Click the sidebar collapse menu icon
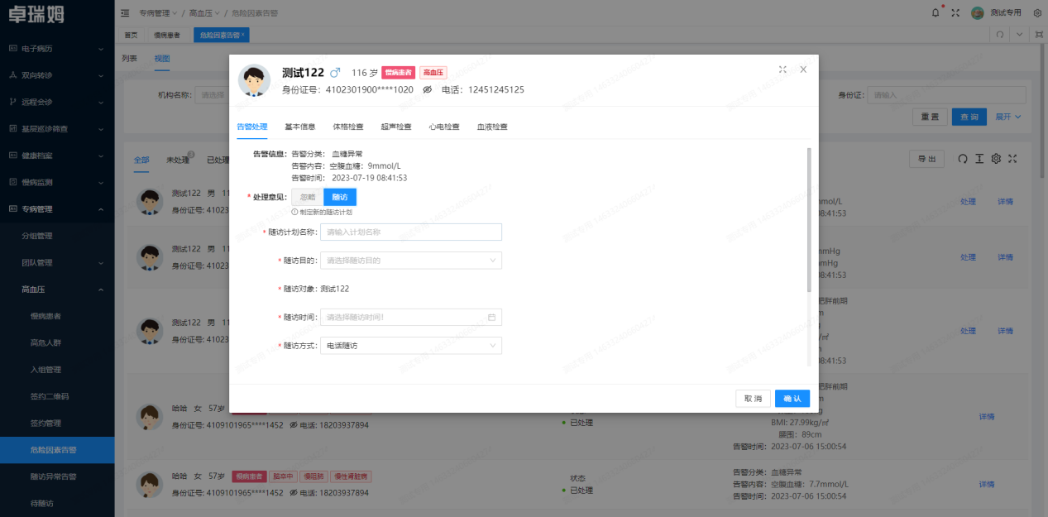The height and width of the screenshot is (517, 1048). click(125, 12)
